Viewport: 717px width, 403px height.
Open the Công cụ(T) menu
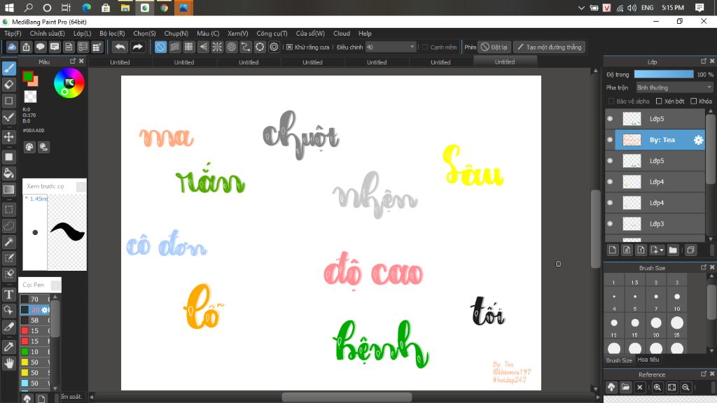[x=272, y=34]
